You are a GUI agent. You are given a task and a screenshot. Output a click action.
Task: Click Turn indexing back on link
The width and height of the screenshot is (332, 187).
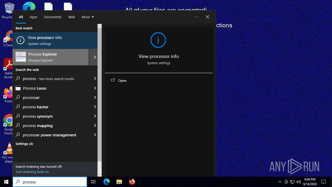tap(32, 172)
